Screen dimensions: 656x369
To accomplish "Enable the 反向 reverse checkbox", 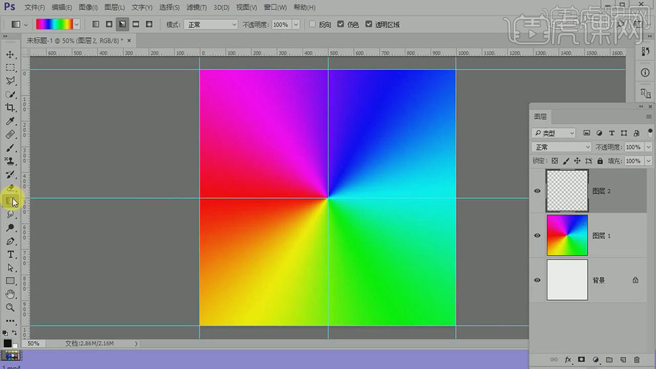I will (313, 25).
